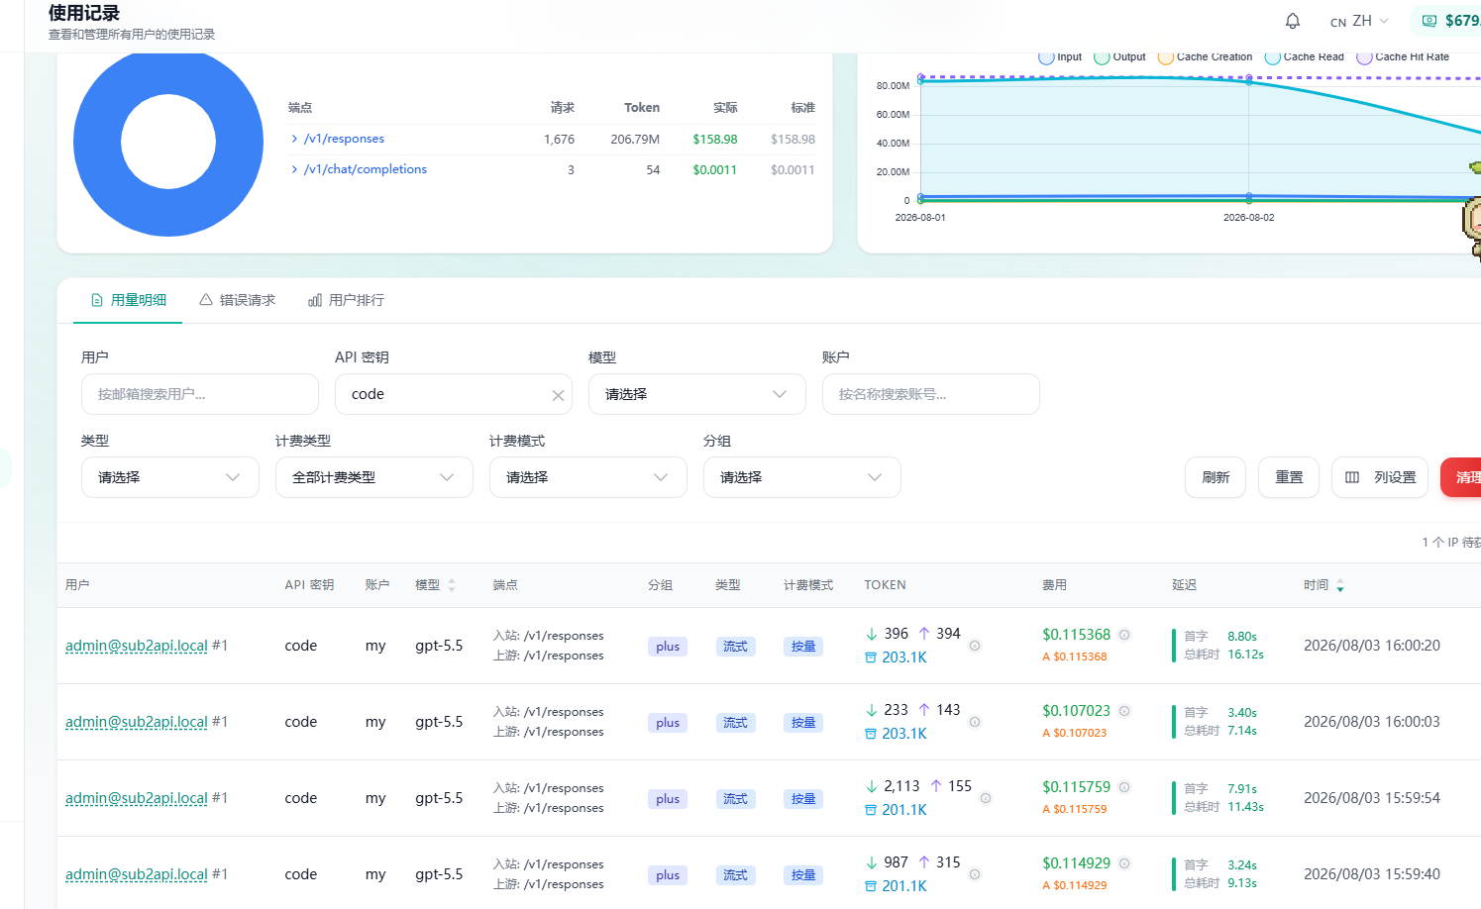Sort the table by the 模型 column

pos(452,585)
